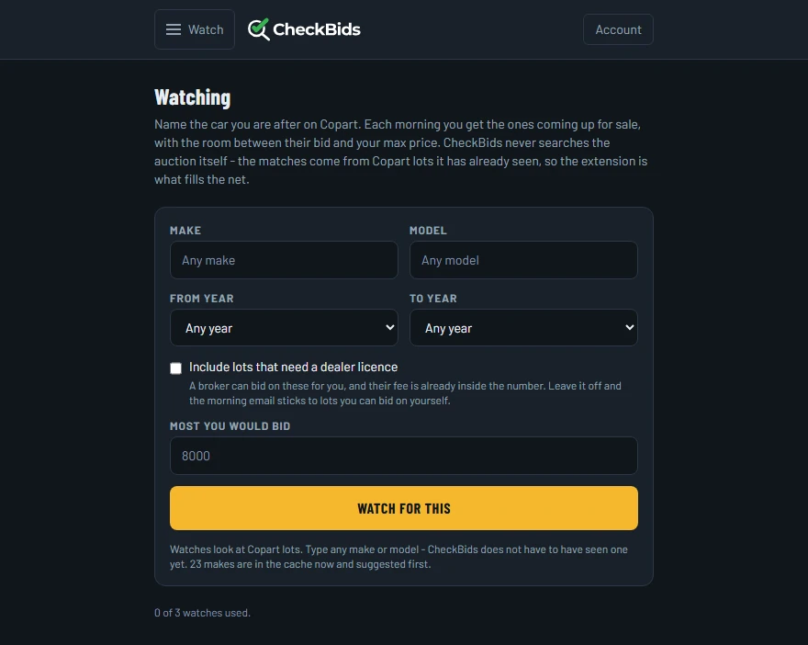
Task: Expand the To Year dropdown
Action: click(x=523, y=328)
